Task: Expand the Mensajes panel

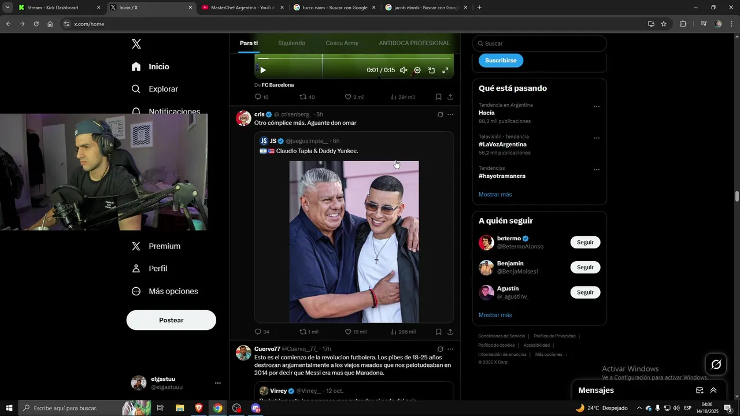Action: (713, 390)
